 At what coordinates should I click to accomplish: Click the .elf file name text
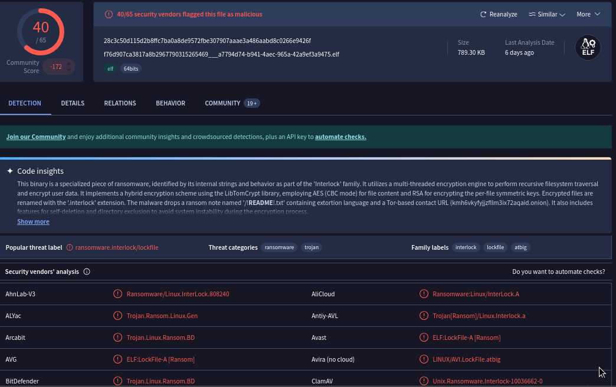(222, 54)
